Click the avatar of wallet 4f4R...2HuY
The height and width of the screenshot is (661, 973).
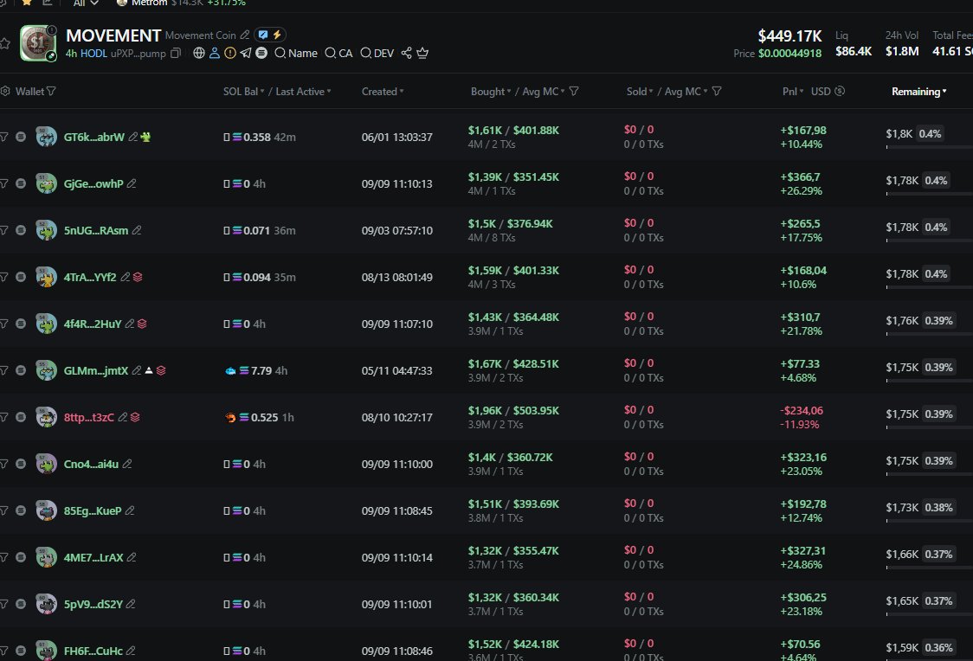46,323
